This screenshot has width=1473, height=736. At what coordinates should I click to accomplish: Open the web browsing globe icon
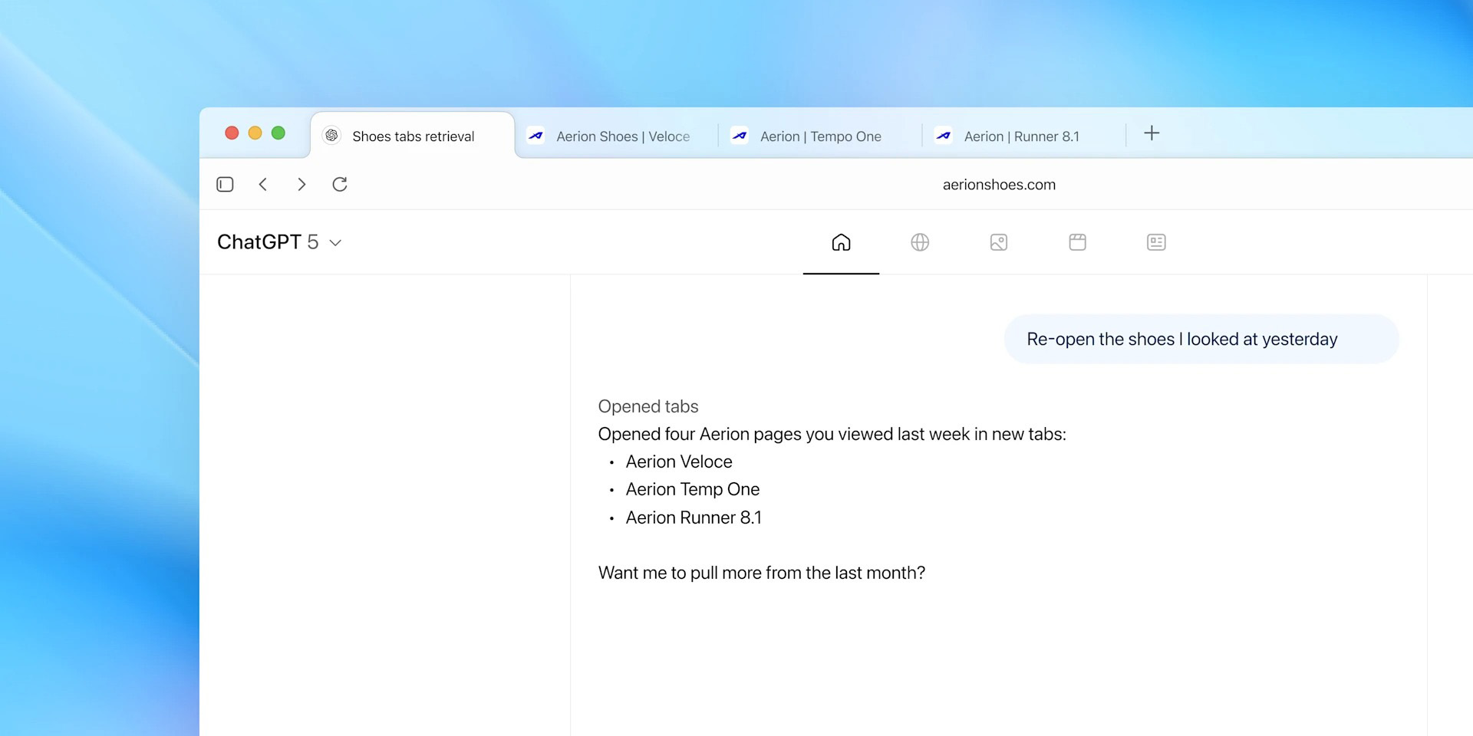click(x=919, y=242)
